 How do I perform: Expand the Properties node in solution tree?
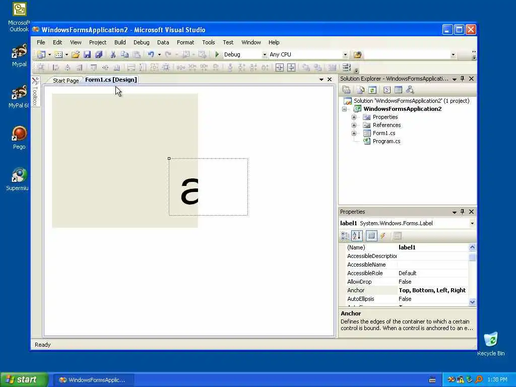pyautogui.click(x=354, y=117)
